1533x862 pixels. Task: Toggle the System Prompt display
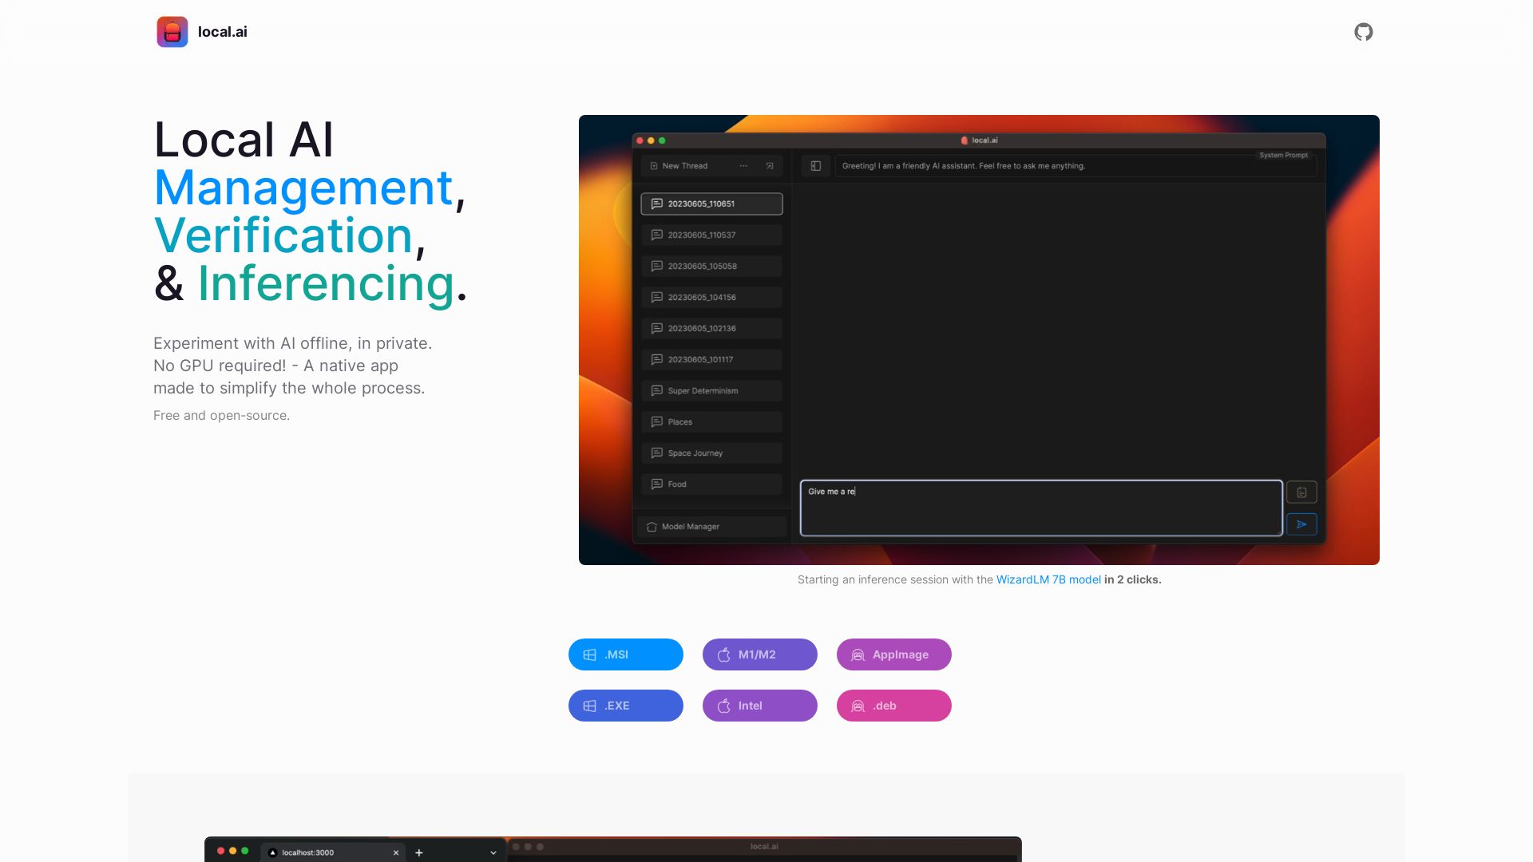[x=1283, y=155]
